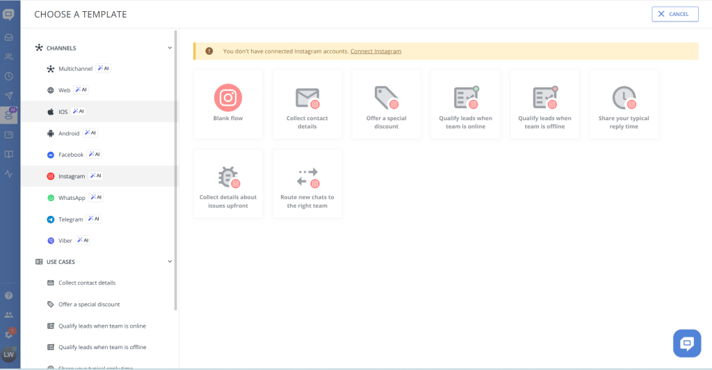Open the history clock icon in the sidebar
Screen dimensions: 712x370
click(x=8, y=76)
